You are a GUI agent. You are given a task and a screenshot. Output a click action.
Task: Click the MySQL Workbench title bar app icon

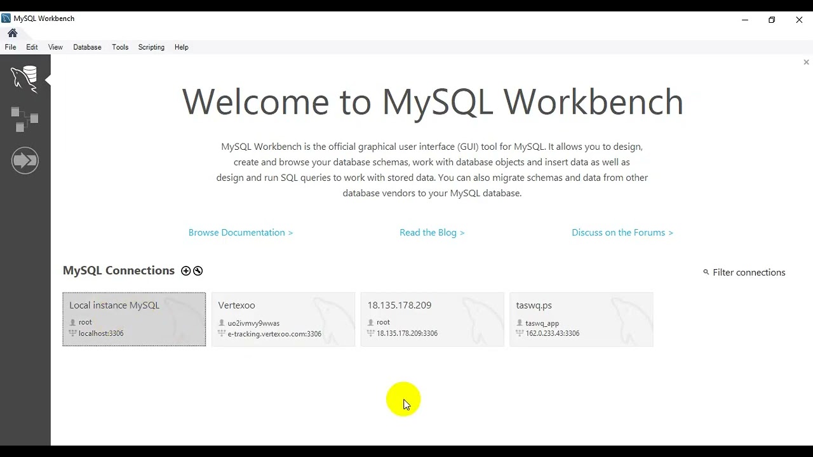6,18
